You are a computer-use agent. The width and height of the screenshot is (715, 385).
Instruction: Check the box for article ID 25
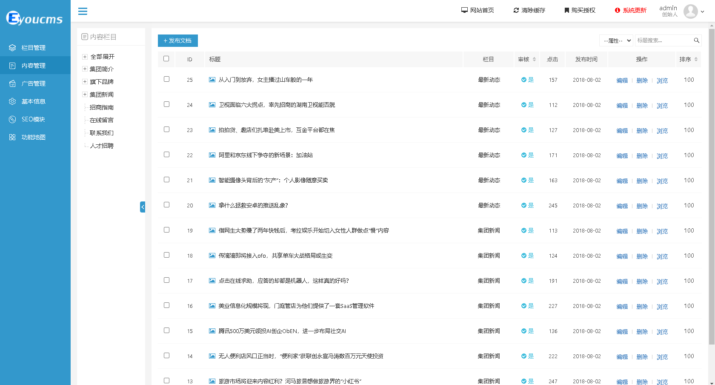pos(166,79)
